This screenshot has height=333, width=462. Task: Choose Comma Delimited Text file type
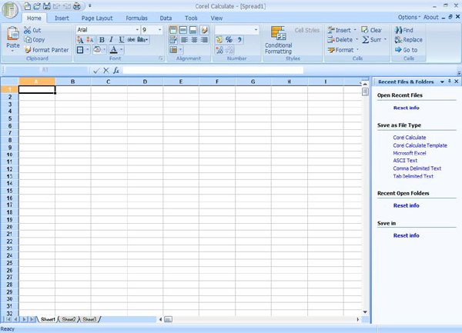click(417, 168)
